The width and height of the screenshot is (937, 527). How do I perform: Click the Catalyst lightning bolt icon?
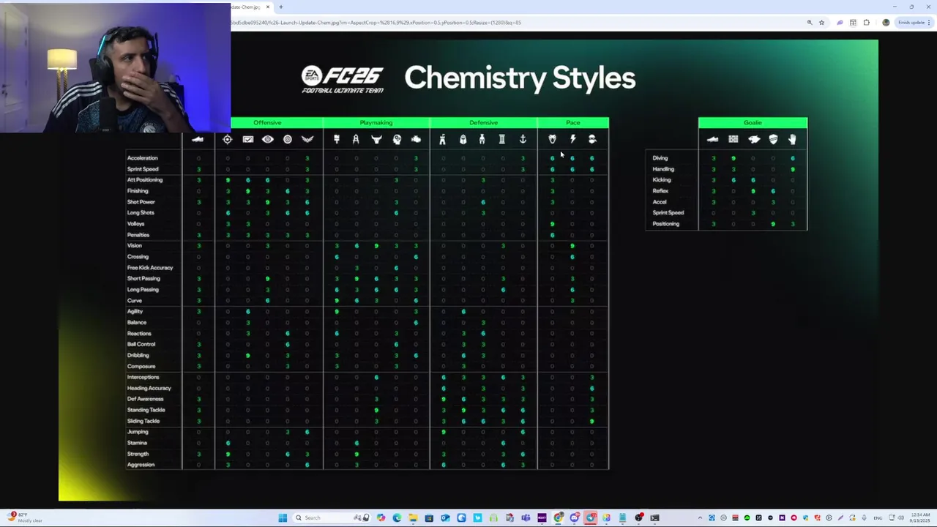pyautogui.click(x=572, y=139)
